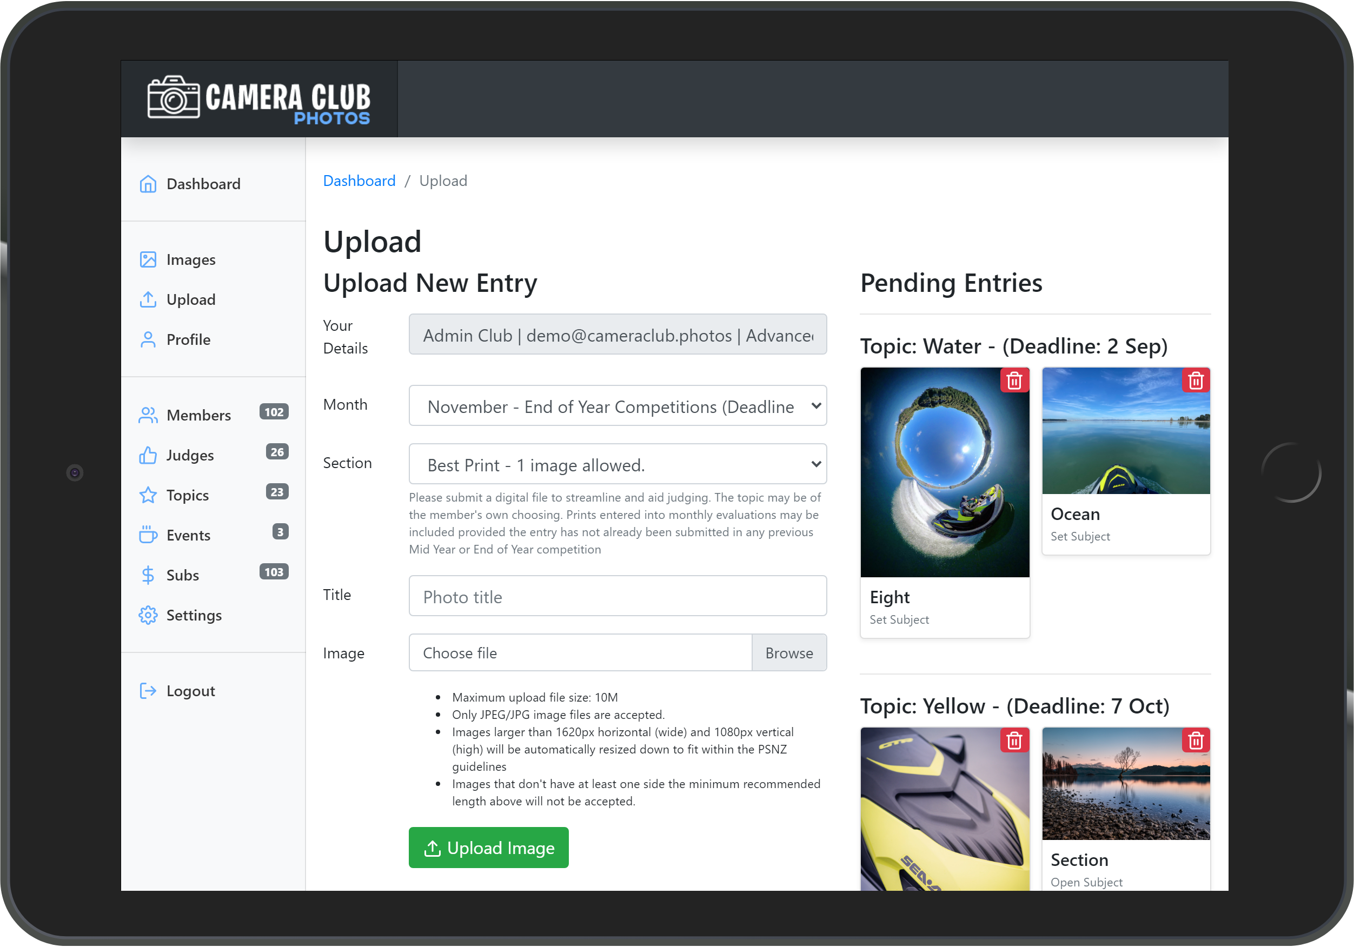Remove the Ocean entry via trash icon
The height and width of the screenshot is (947, 1354).
point(1196,381)
